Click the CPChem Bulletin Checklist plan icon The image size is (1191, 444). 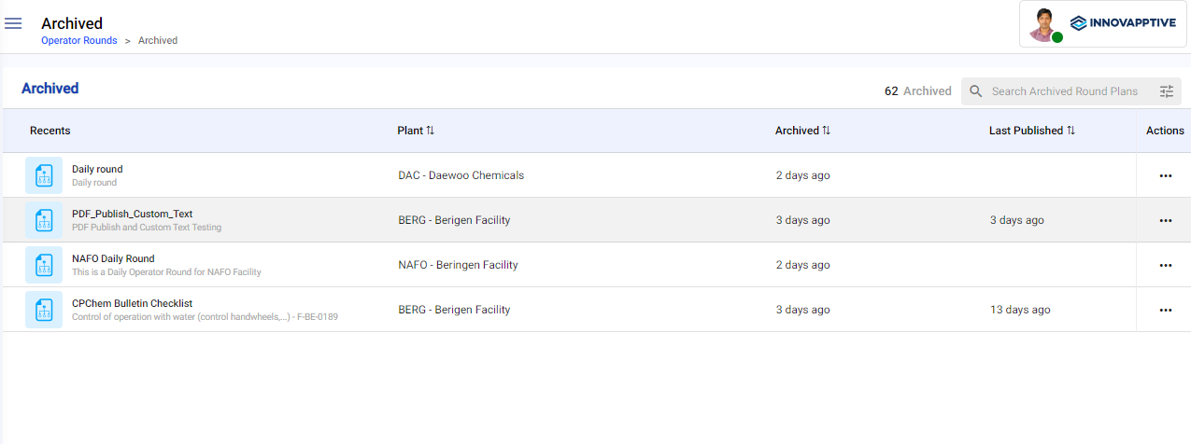click(x=44, y=310)
